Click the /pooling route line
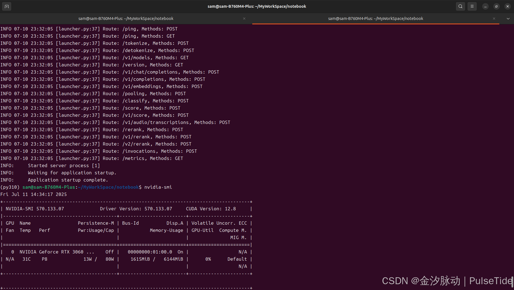This screenshot has height=290, width=514. coord(93,94)
